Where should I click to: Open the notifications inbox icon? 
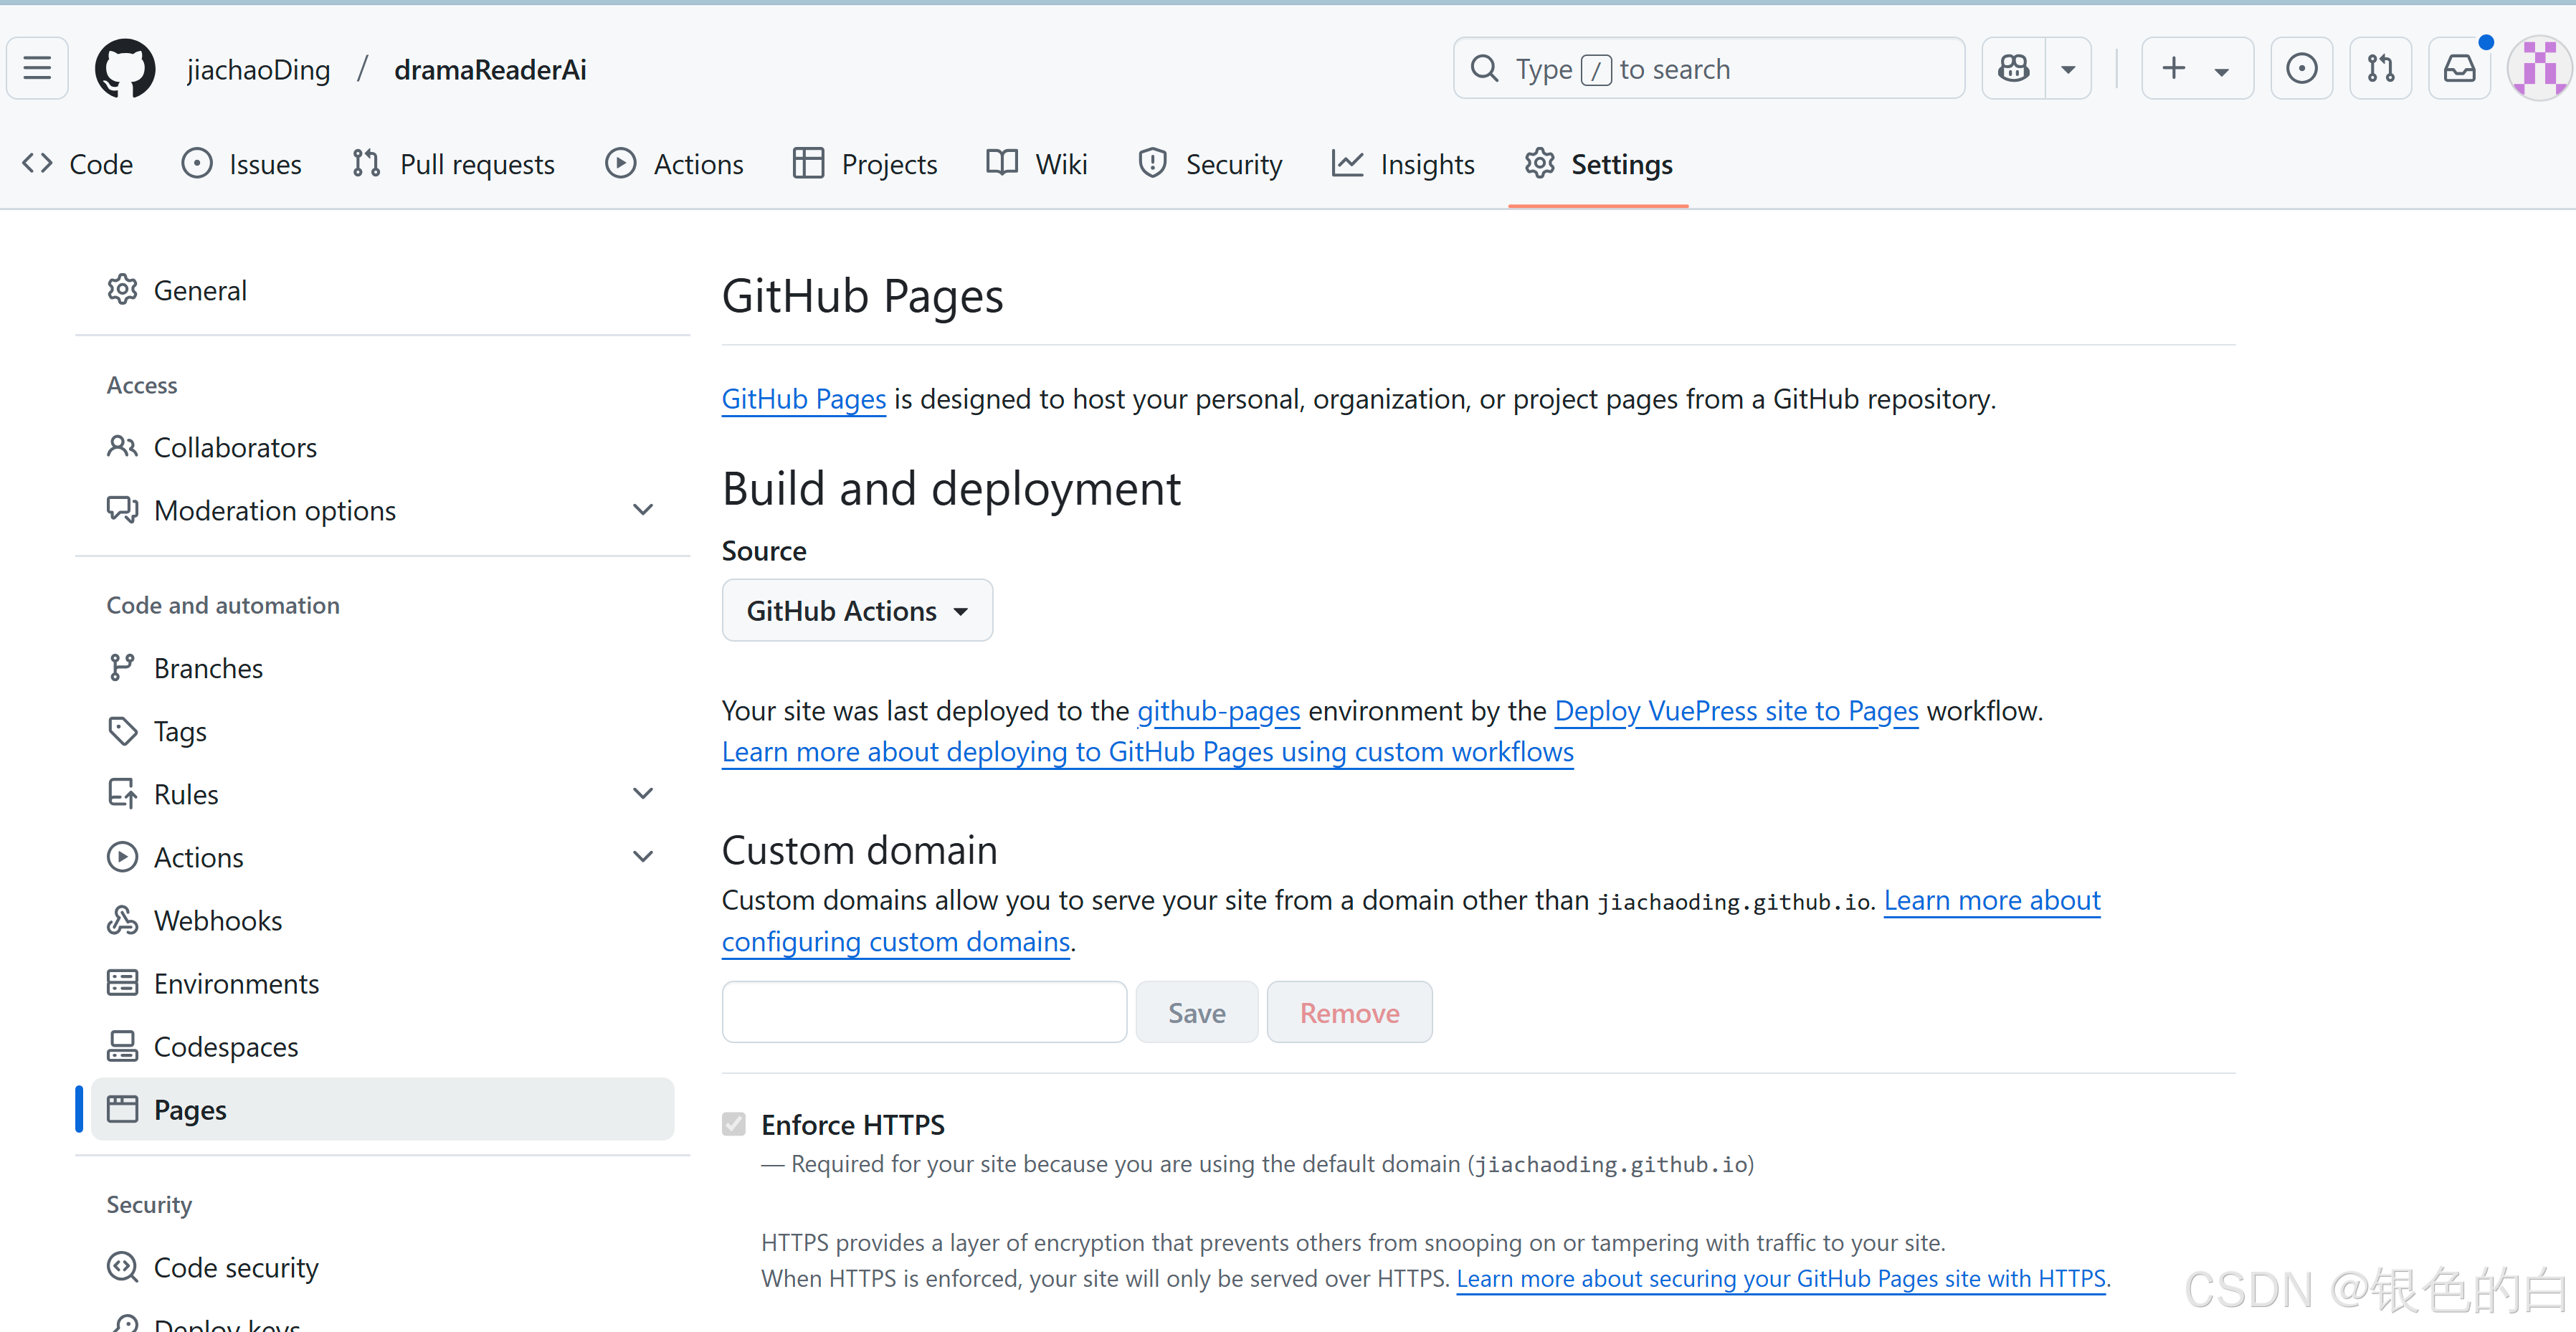pos(2459,68)
